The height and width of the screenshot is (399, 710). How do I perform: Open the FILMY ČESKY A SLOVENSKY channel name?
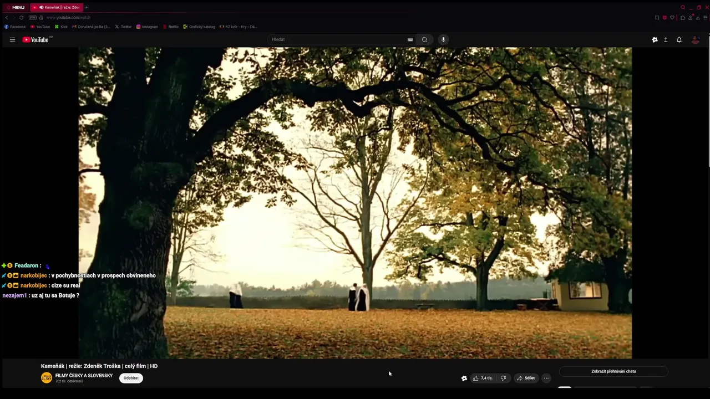[x=84, y=376]
